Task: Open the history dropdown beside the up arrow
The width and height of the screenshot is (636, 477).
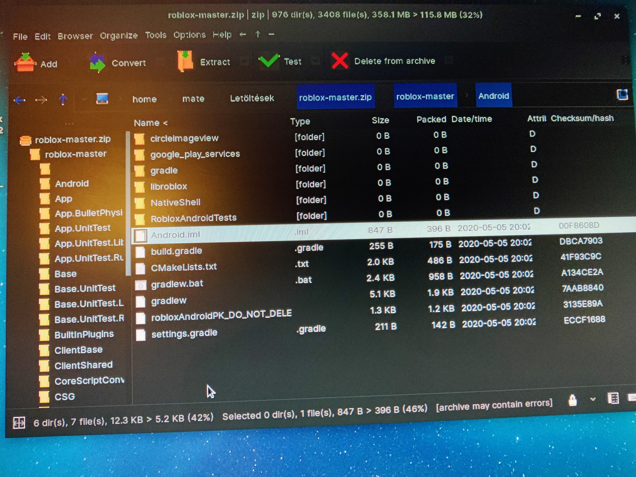Action: (x=84, y=99)
